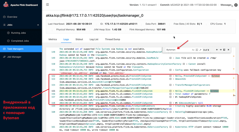This screenshot has height=132, width=239.
Task: Click the Byteman search input field
Action: (x=178, y=50)
